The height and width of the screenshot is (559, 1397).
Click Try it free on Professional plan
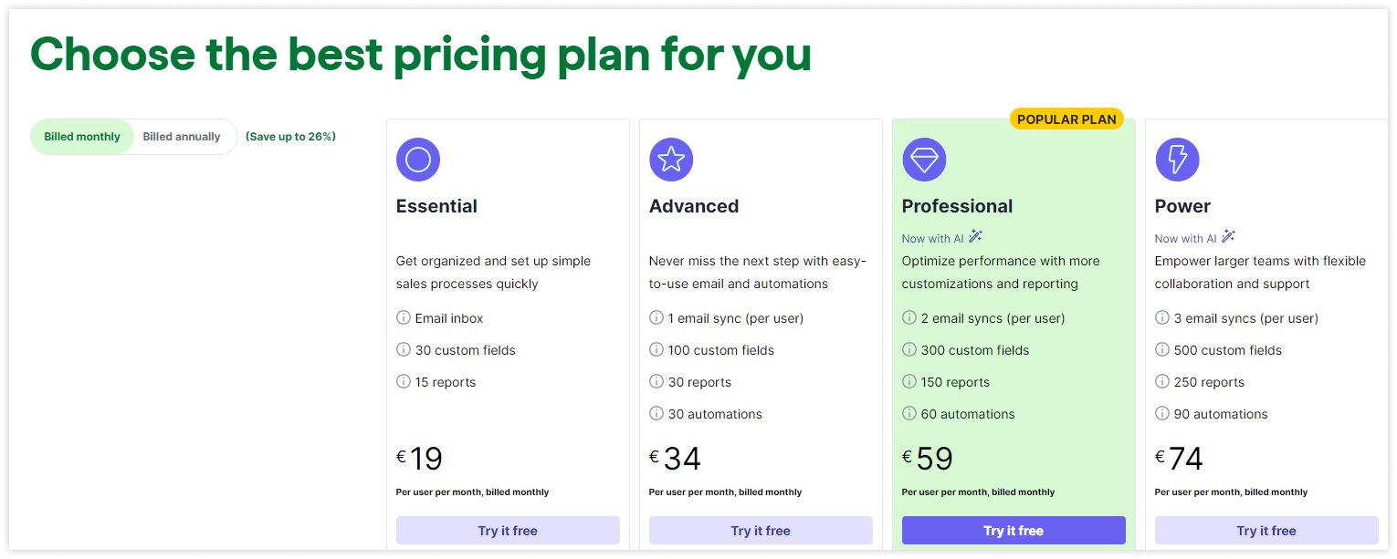1014,530
